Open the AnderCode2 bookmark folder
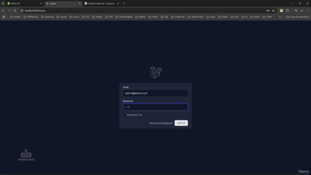The height and width of the screenshot is (175, 311). (x=195, y=17)
